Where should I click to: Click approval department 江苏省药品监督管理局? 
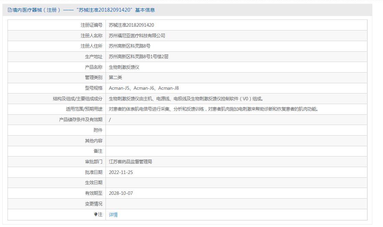[131, 162]
